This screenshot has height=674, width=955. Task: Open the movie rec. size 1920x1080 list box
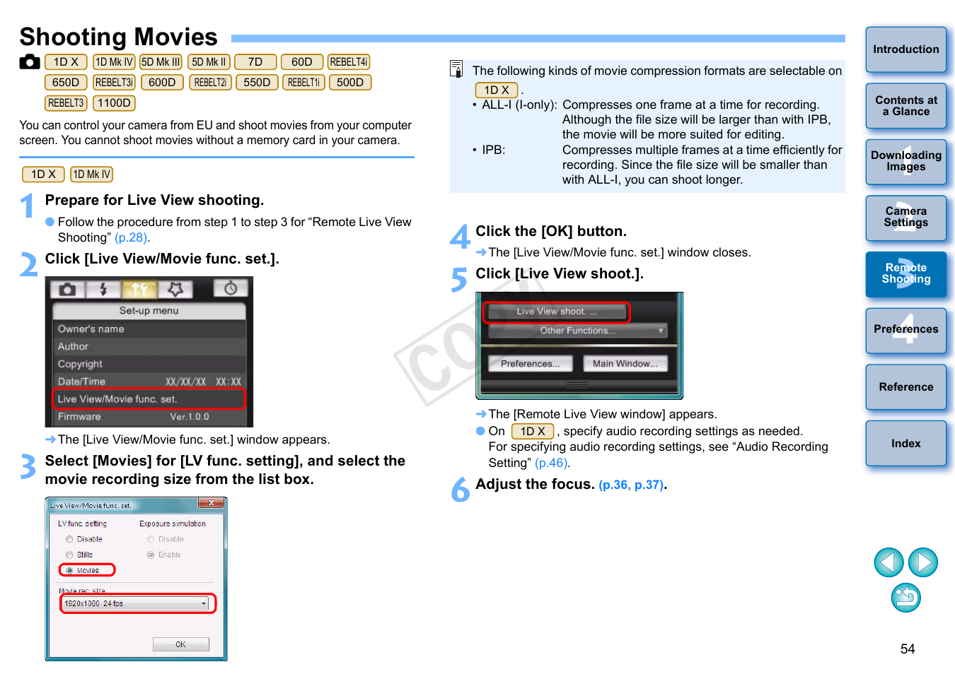(136, 603)
